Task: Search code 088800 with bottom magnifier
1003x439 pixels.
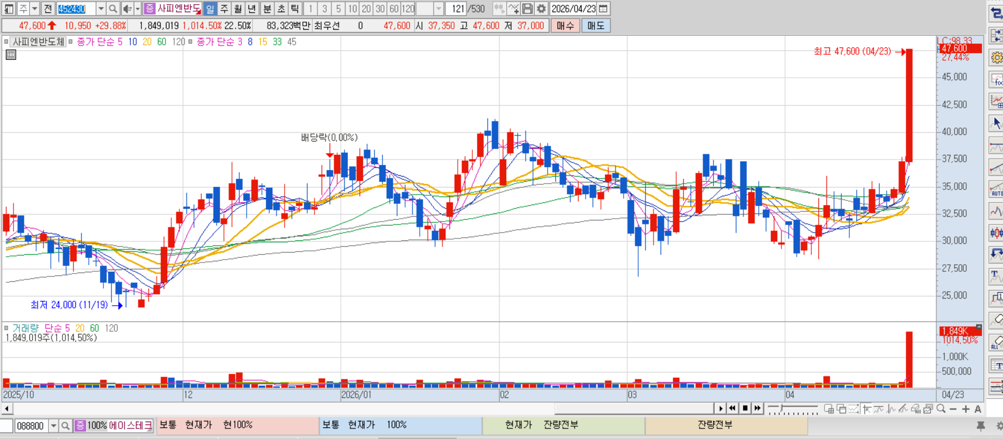Action: (x=65, y=426)
